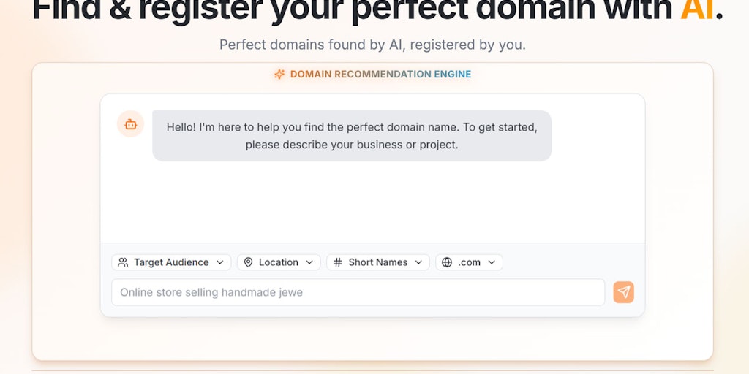Focus the business description input field

click(358, 292)
